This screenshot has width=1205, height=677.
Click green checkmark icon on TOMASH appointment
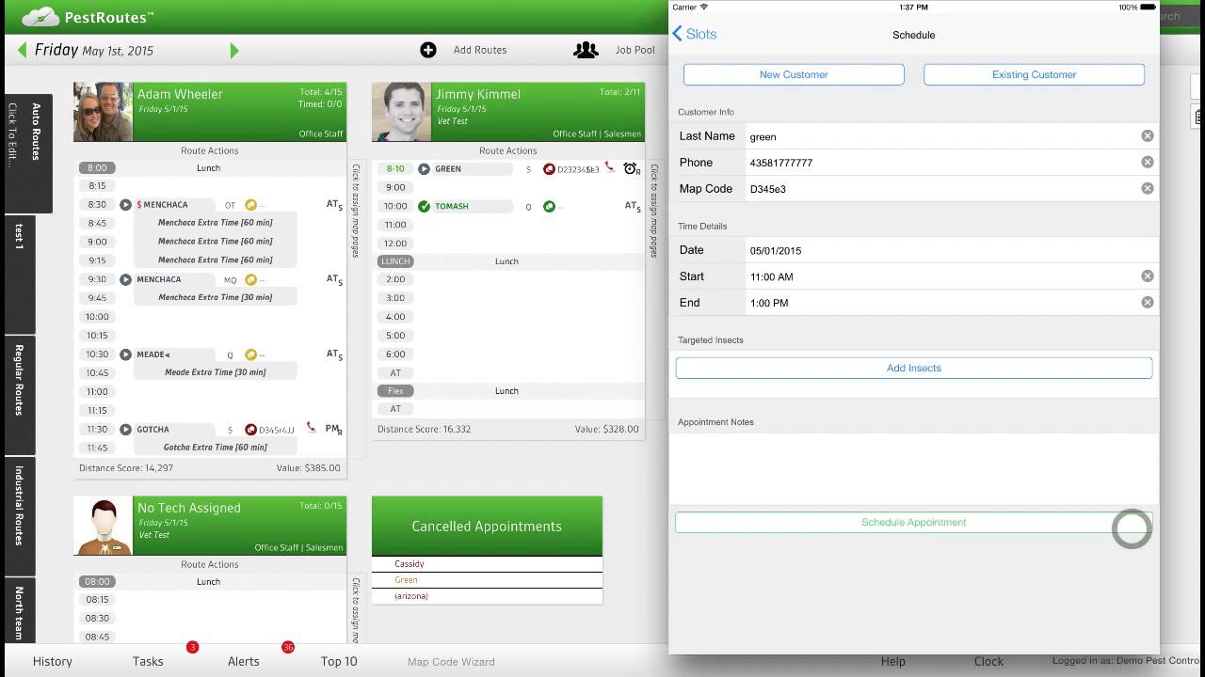click(x=424, y=206)
